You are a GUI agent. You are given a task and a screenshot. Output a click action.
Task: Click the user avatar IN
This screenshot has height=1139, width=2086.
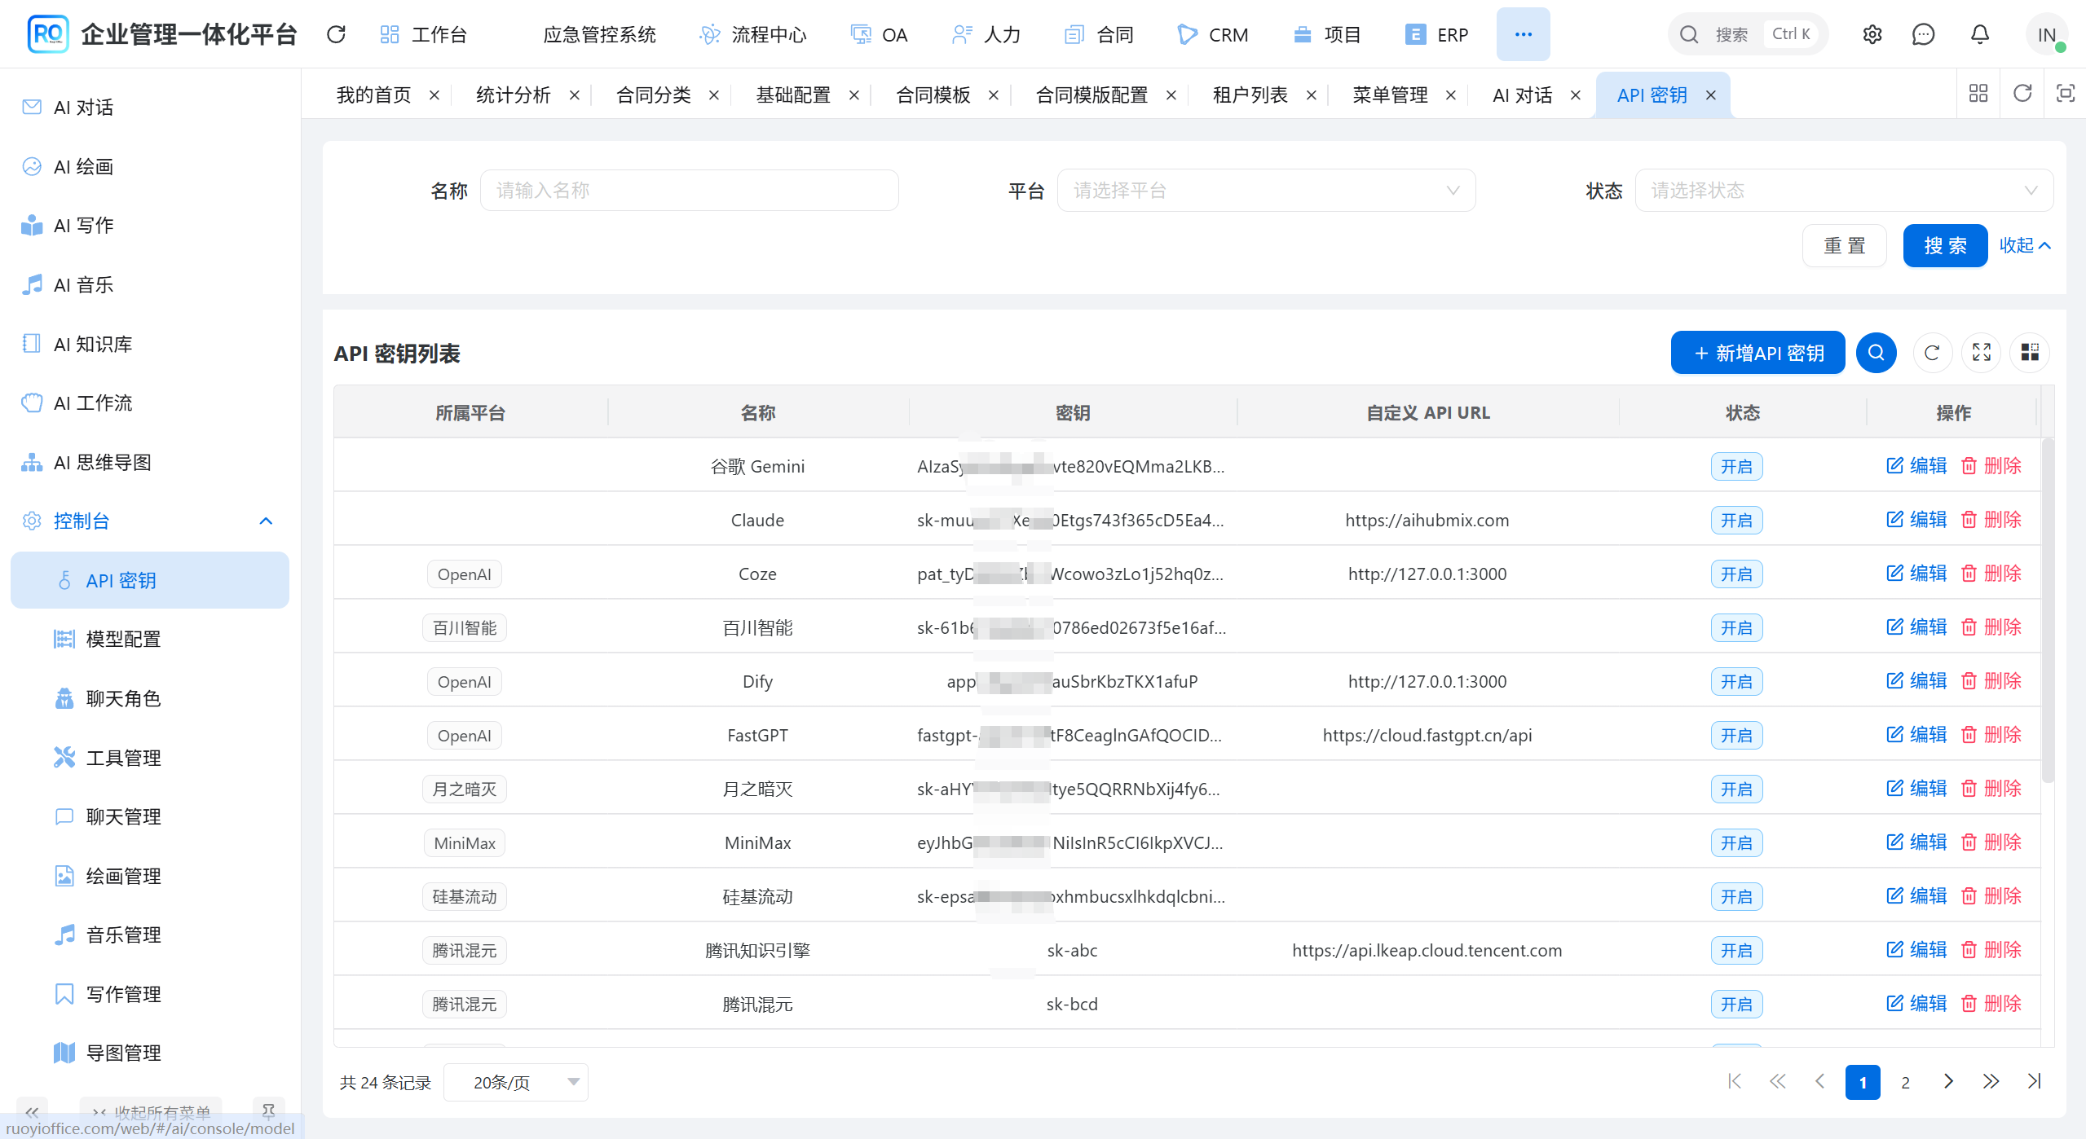(2047, 34)
